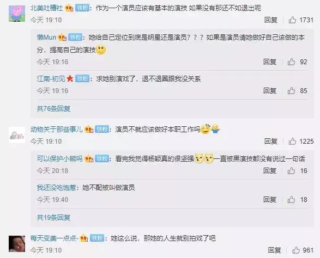Click the 每天变美一点点 profile photo
The image size is (320, 258).
click(x=17, y=244)
